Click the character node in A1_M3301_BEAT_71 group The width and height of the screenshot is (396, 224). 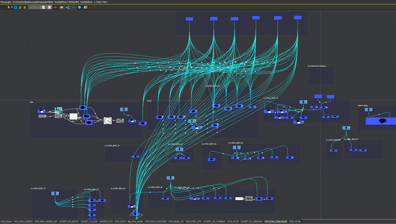55,193
